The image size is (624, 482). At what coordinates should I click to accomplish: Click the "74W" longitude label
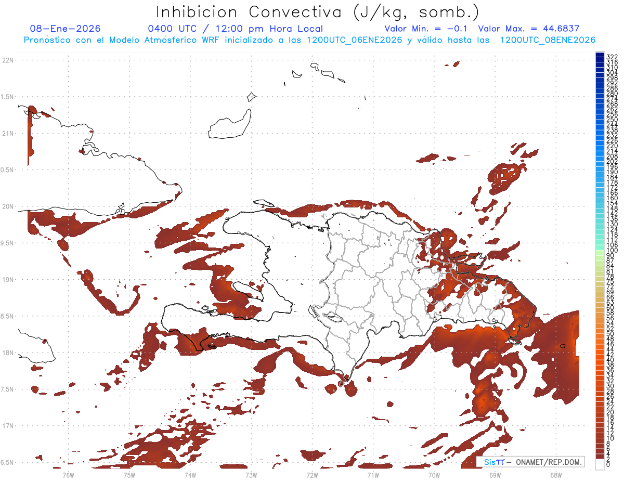[190, 474]
